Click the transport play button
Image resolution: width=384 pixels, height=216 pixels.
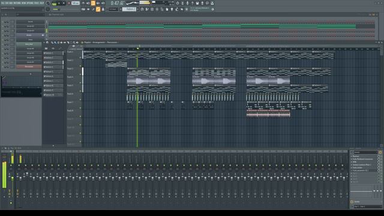tap(59, 3)
